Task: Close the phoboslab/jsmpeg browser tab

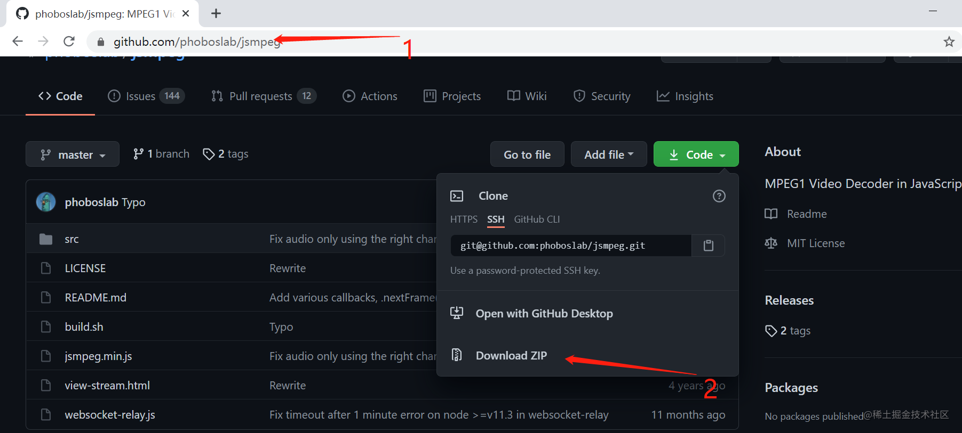Action: click(186, 14)
